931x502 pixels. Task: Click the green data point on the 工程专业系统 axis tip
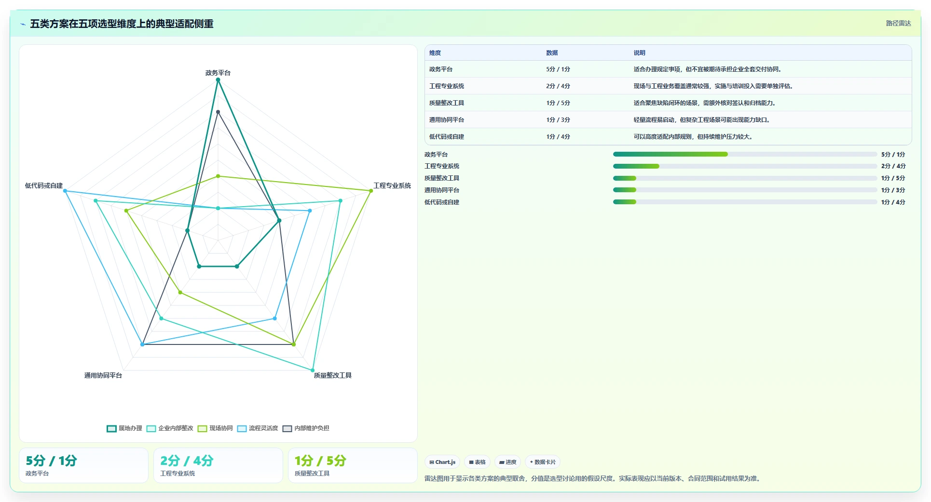click(x=371, y=191)
